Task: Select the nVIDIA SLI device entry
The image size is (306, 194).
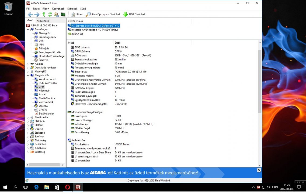Action: coord(77,34)
